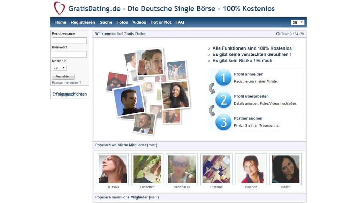The width and height of the screenshot is (357, 203).
Task: Open Hellen's profile photo
Action: pos(286,169)
